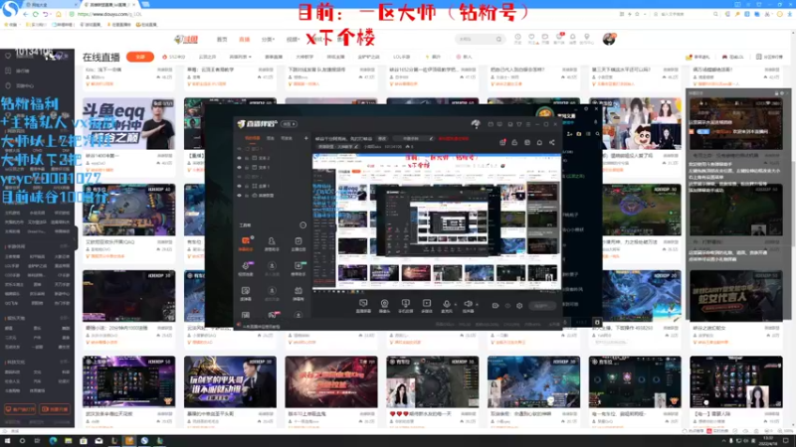Toggle the lock icon on source row 文本 1
The image size is (796, 447).
pos(247,167)
